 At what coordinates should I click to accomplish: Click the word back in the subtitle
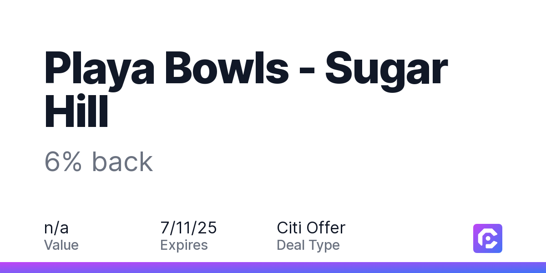pos(122,162)
